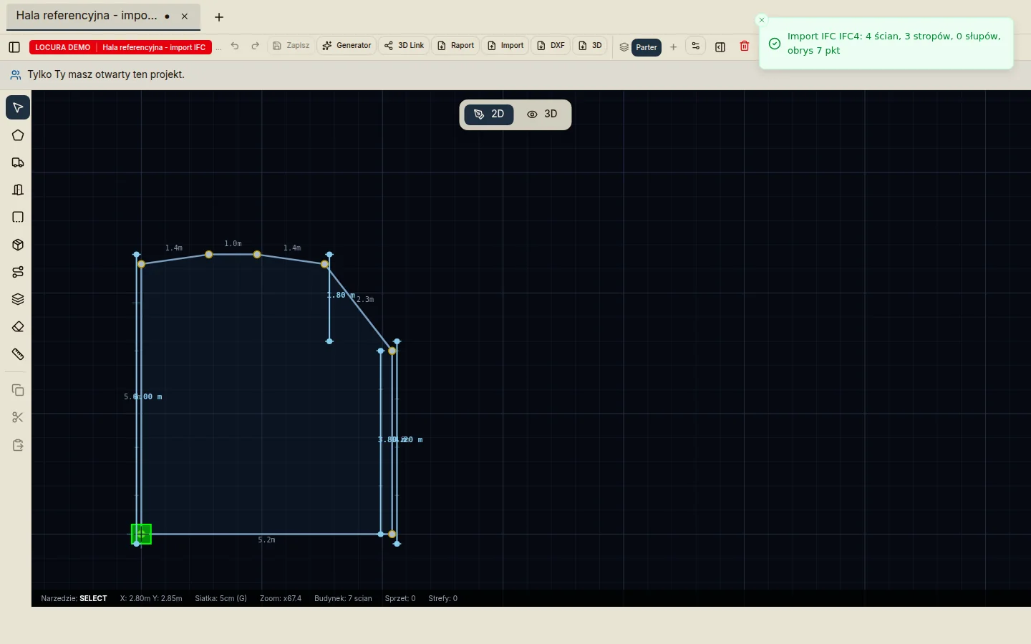Click the Zapisz save button
This screenshot has width=1031, height=644.
291,46
